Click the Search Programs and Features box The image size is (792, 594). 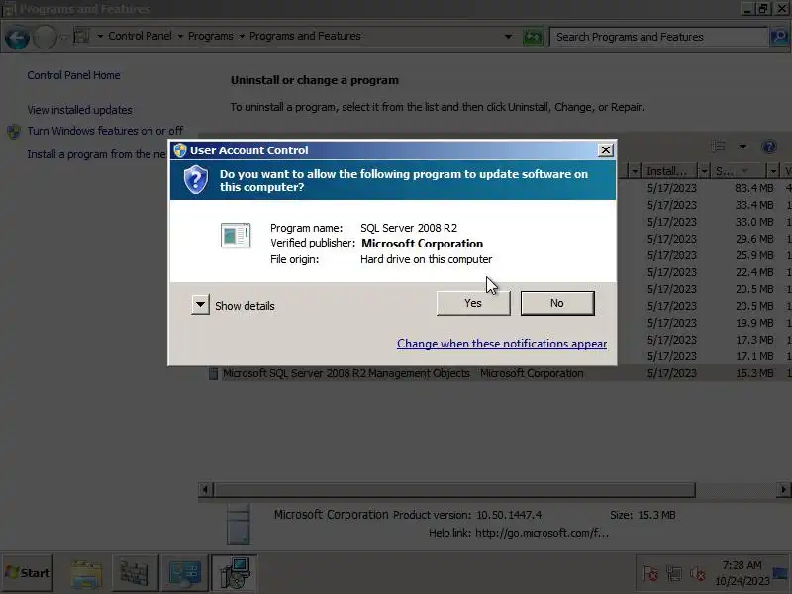[659, 37]
